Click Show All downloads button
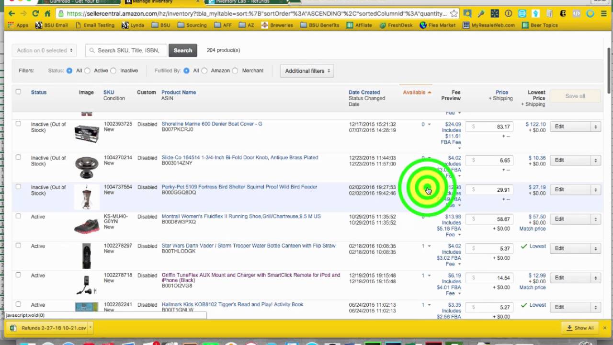Screen dimensions: 613x345 tap(580, 328)
